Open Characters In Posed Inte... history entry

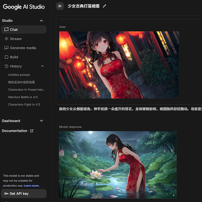click(x=26, y=89)
